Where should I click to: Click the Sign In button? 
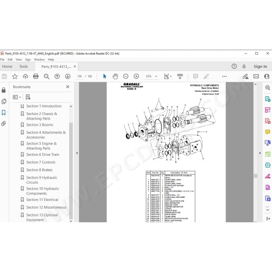tap(260, 66)
